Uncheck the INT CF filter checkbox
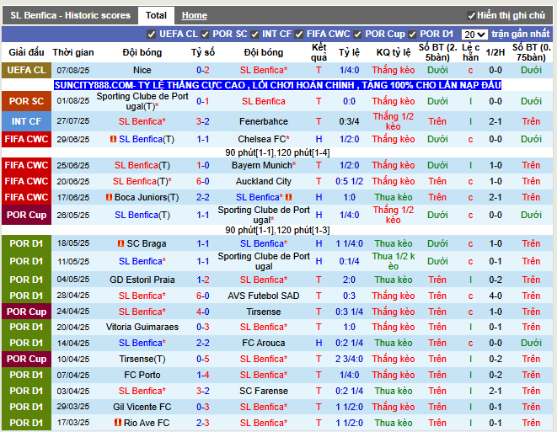 point(254,35)
